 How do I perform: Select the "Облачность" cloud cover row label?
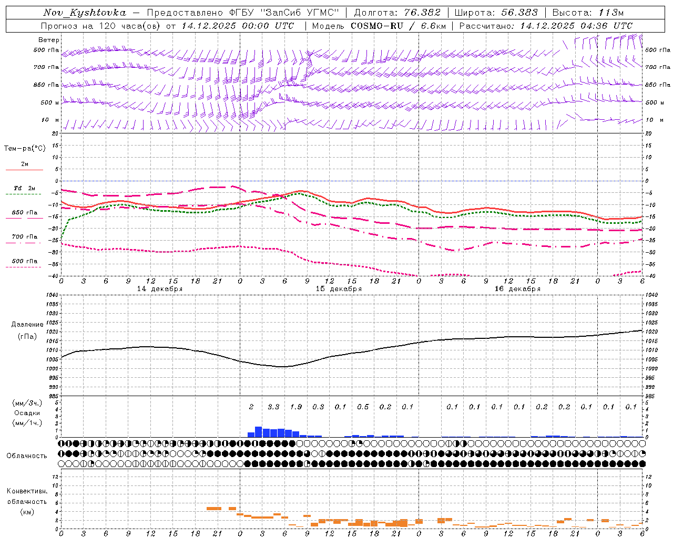point(27,456)
